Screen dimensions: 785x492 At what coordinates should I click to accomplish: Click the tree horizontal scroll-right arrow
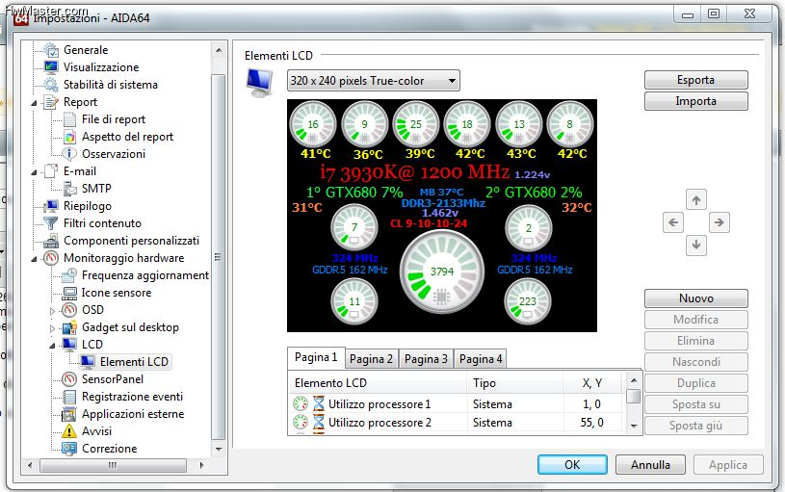pyautogui.click(x=201, y=465)
